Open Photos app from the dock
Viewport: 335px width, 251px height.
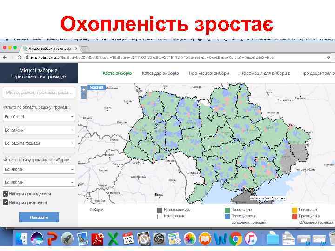coord(190,239)
